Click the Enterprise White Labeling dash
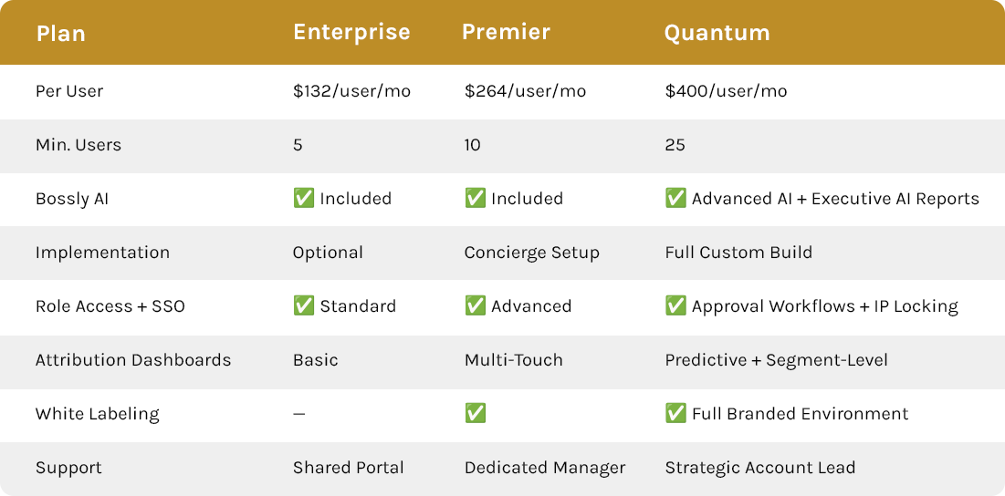Image resolution: width=1005 pixels, height=496 pixels. coord(299,414)
